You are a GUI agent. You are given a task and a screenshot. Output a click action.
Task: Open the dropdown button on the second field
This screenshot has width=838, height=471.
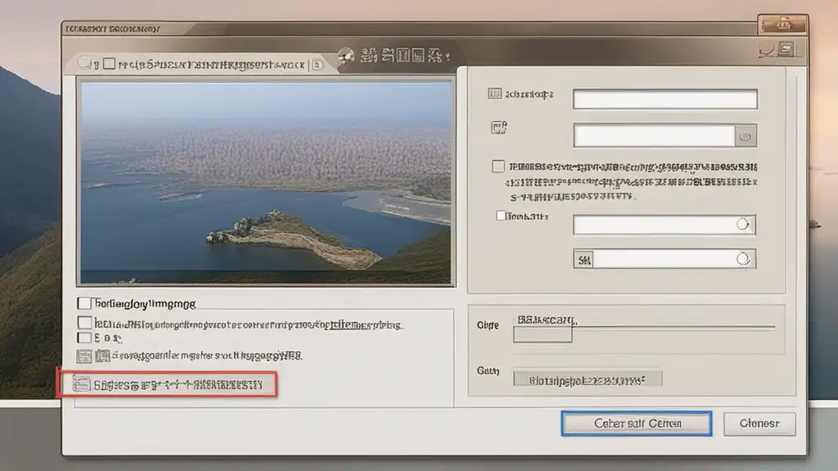pos(746,137)
